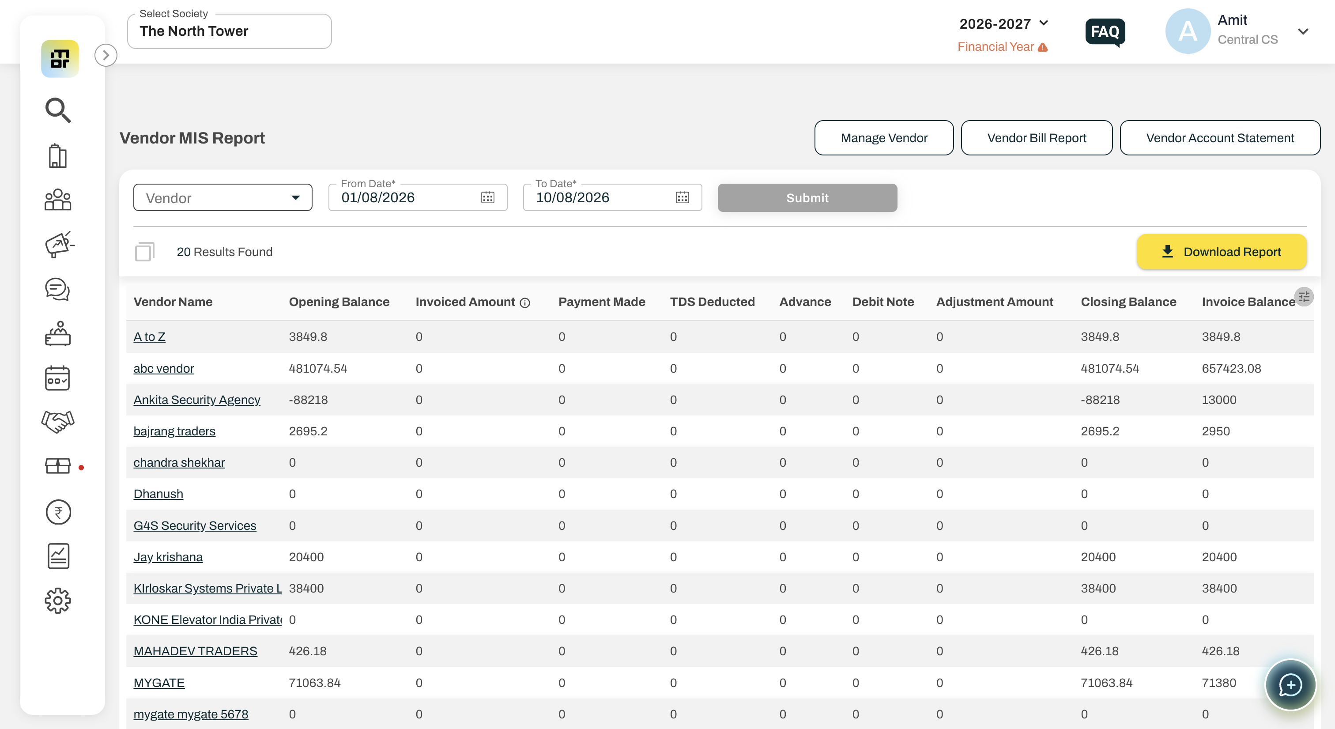Open the chandra shekhar vendor link
1335x729 pixels.
(179, 462)
